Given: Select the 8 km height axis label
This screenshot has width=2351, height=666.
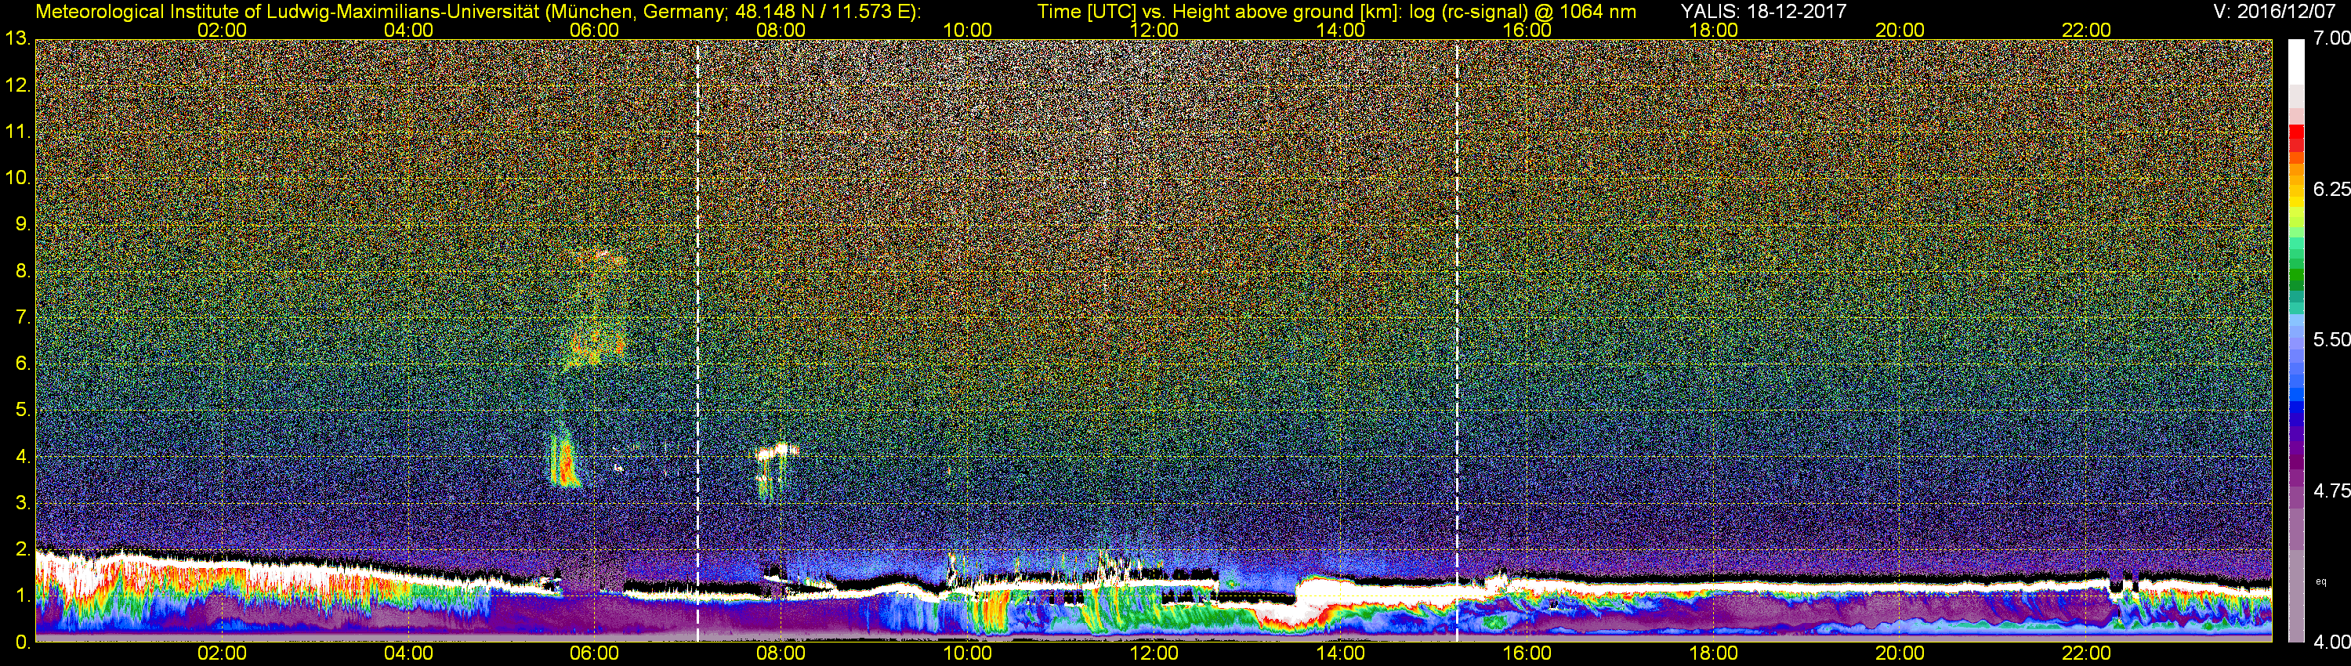Looking at the screenshot, I should tap(23, 271).
